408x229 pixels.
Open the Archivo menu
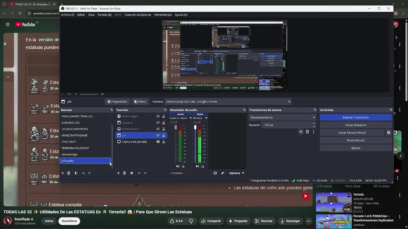click(67, 15)
